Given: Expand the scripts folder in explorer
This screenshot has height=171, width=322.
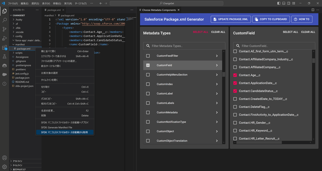Looking at the screenshot, I should 19,53.
